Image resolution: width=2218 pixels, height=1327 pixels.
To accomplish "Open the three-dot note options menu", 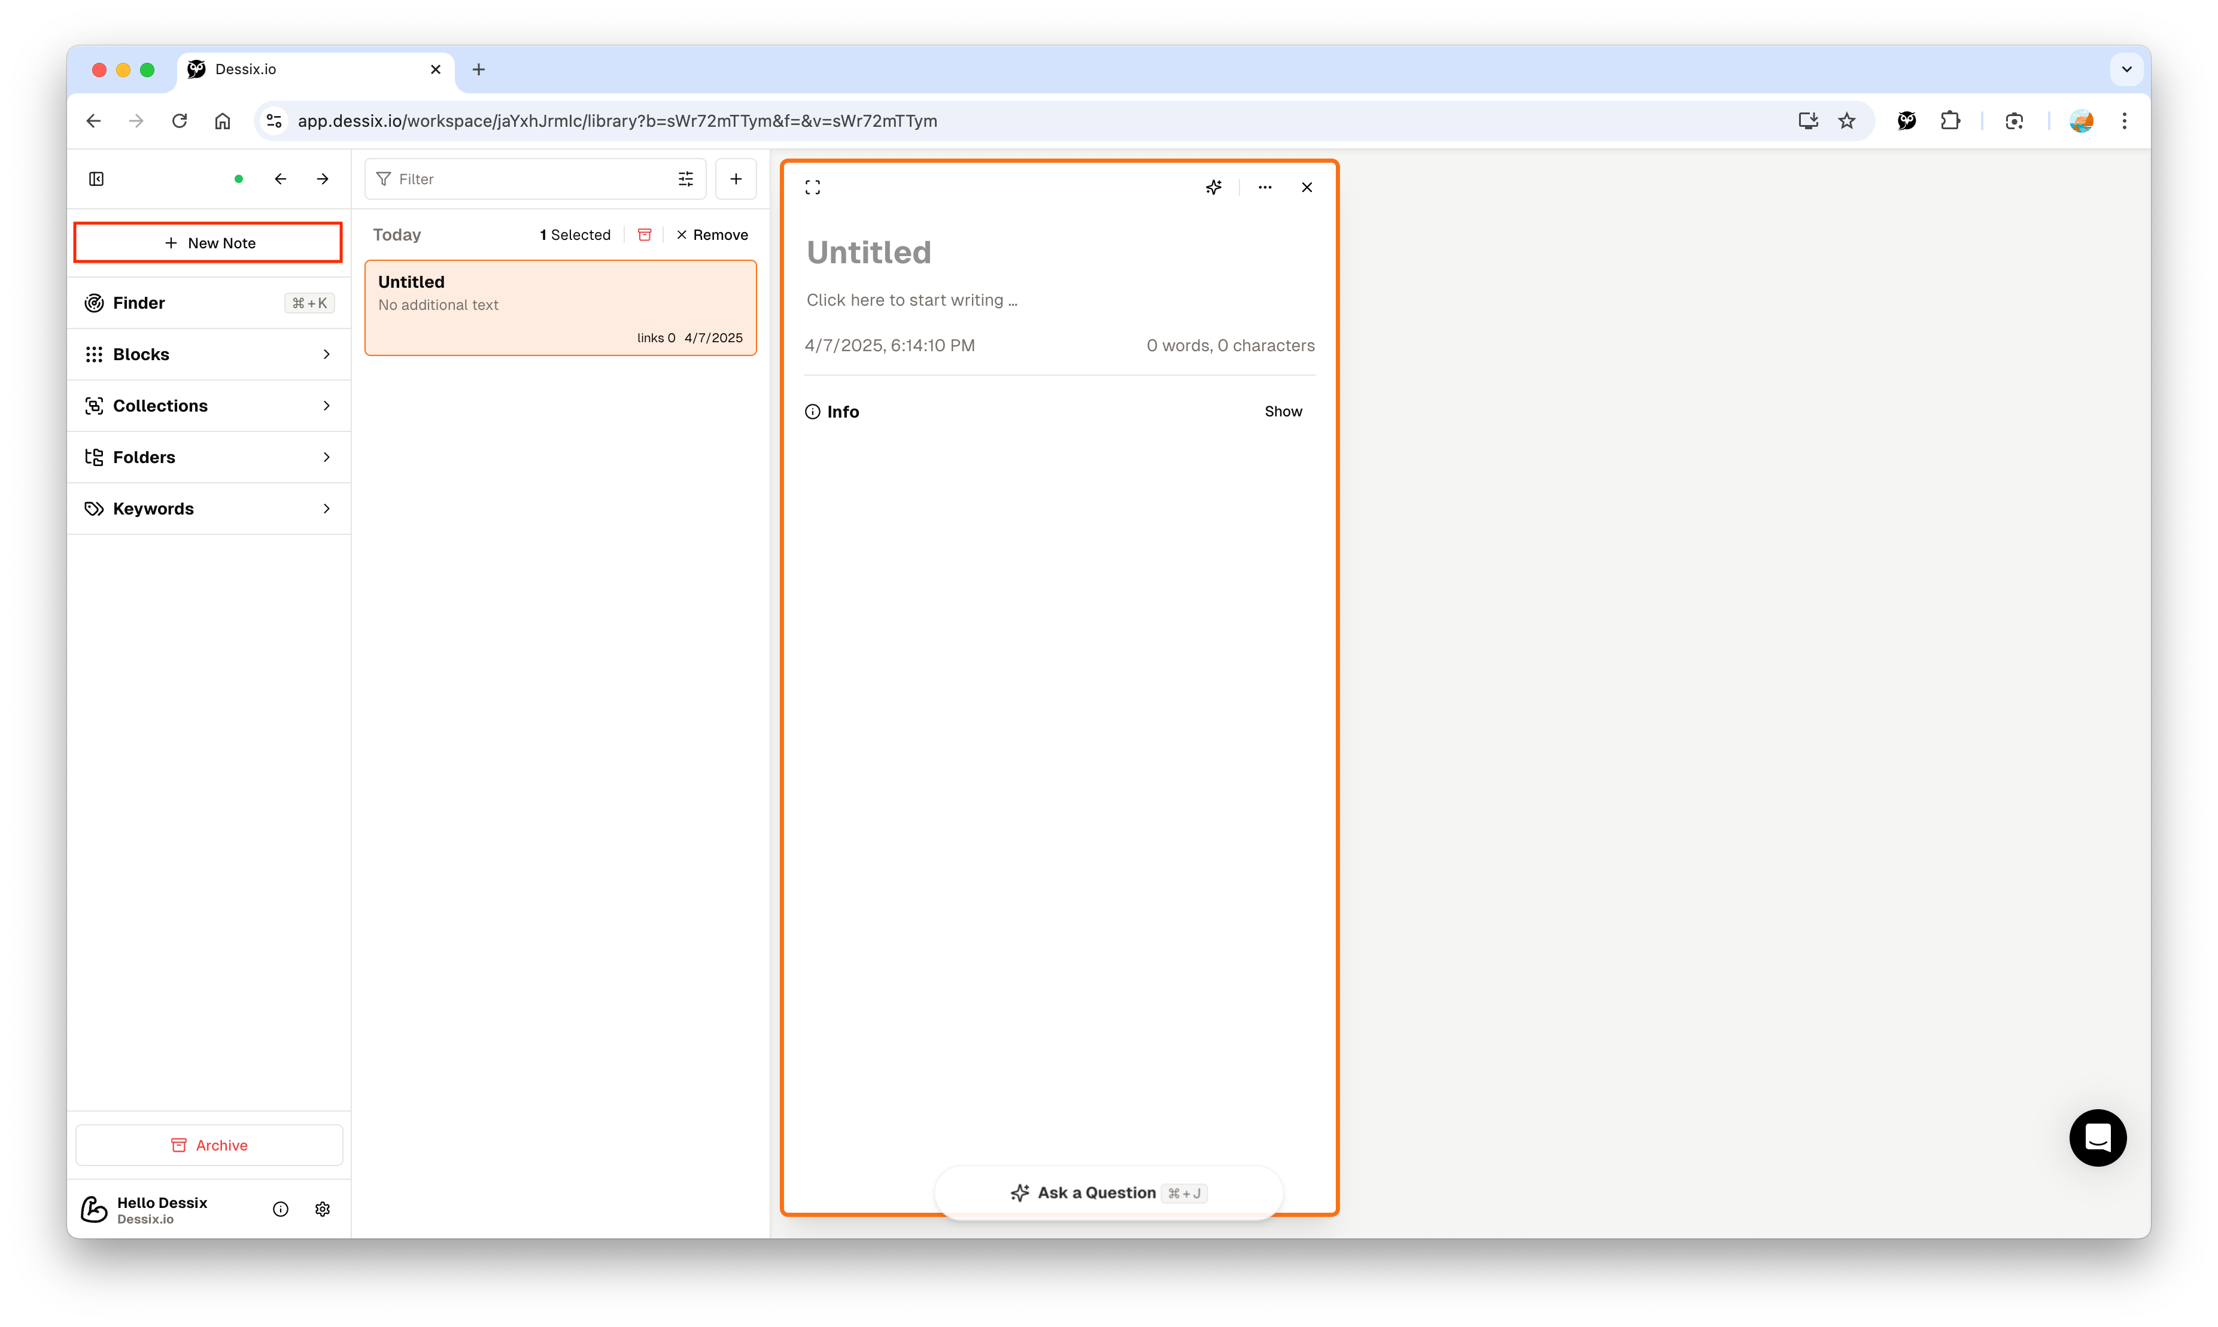I will (x=1265, y=187).
